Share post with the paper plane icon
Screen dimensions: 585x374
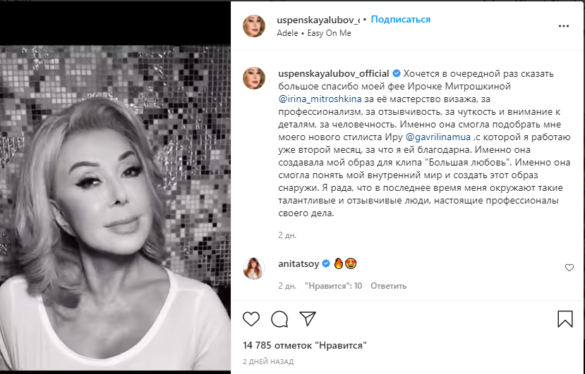pyautogui.click(x=308, y=319)
